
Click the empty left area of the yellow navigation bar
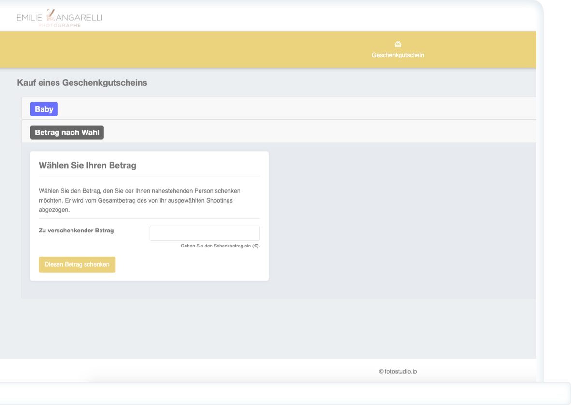(145, 50)
